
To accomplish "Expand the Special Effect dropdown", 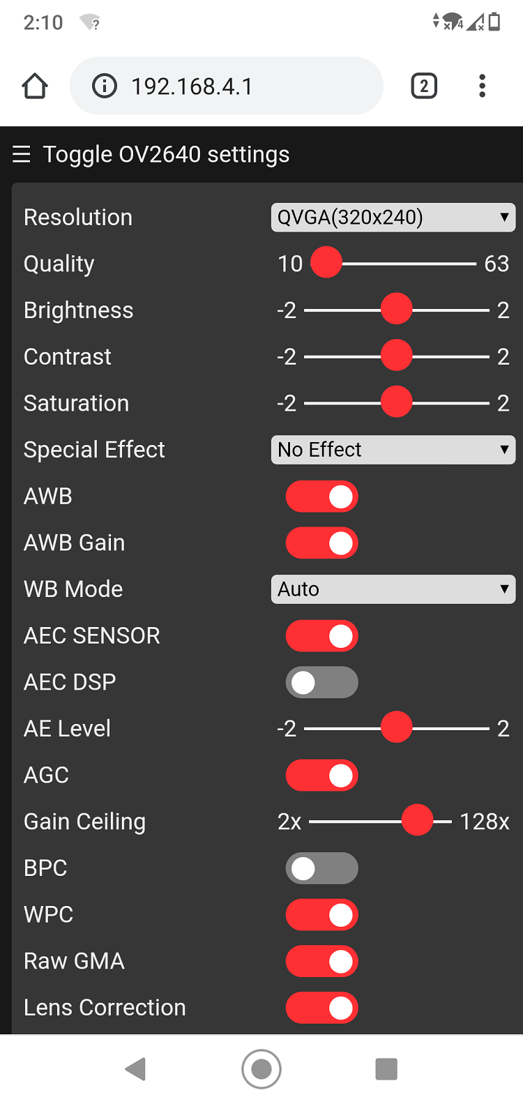I will click(x=393, y=450).
